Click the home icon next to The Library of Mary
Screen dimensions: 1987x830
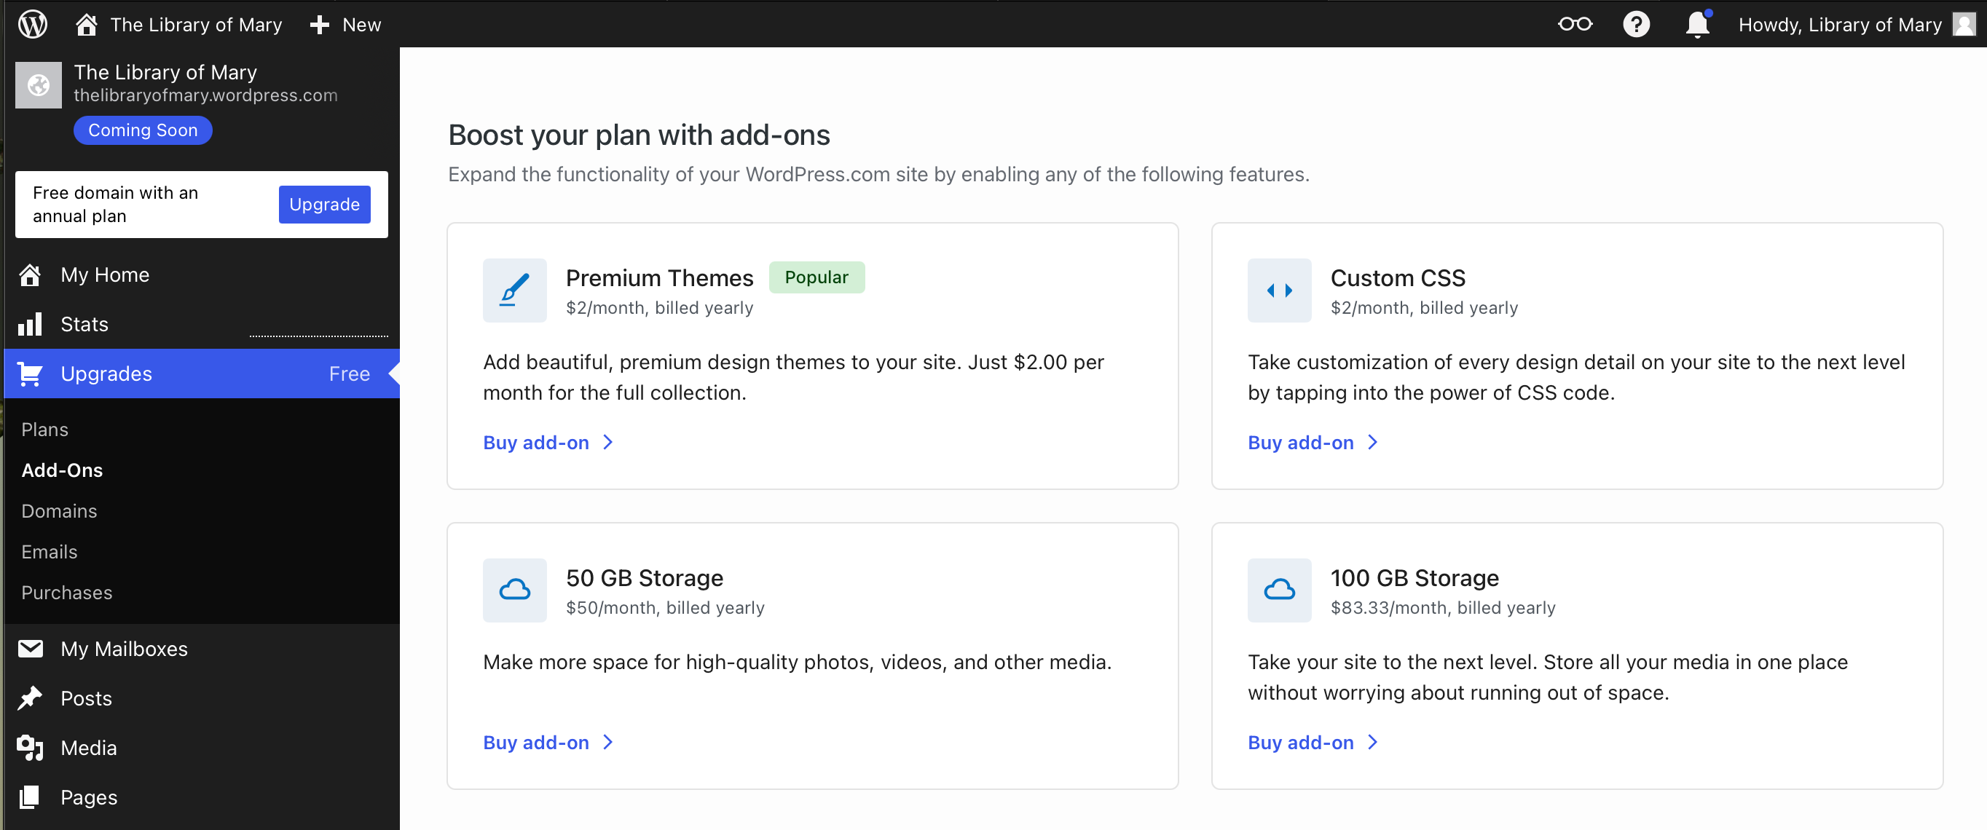tap(86, 24)
